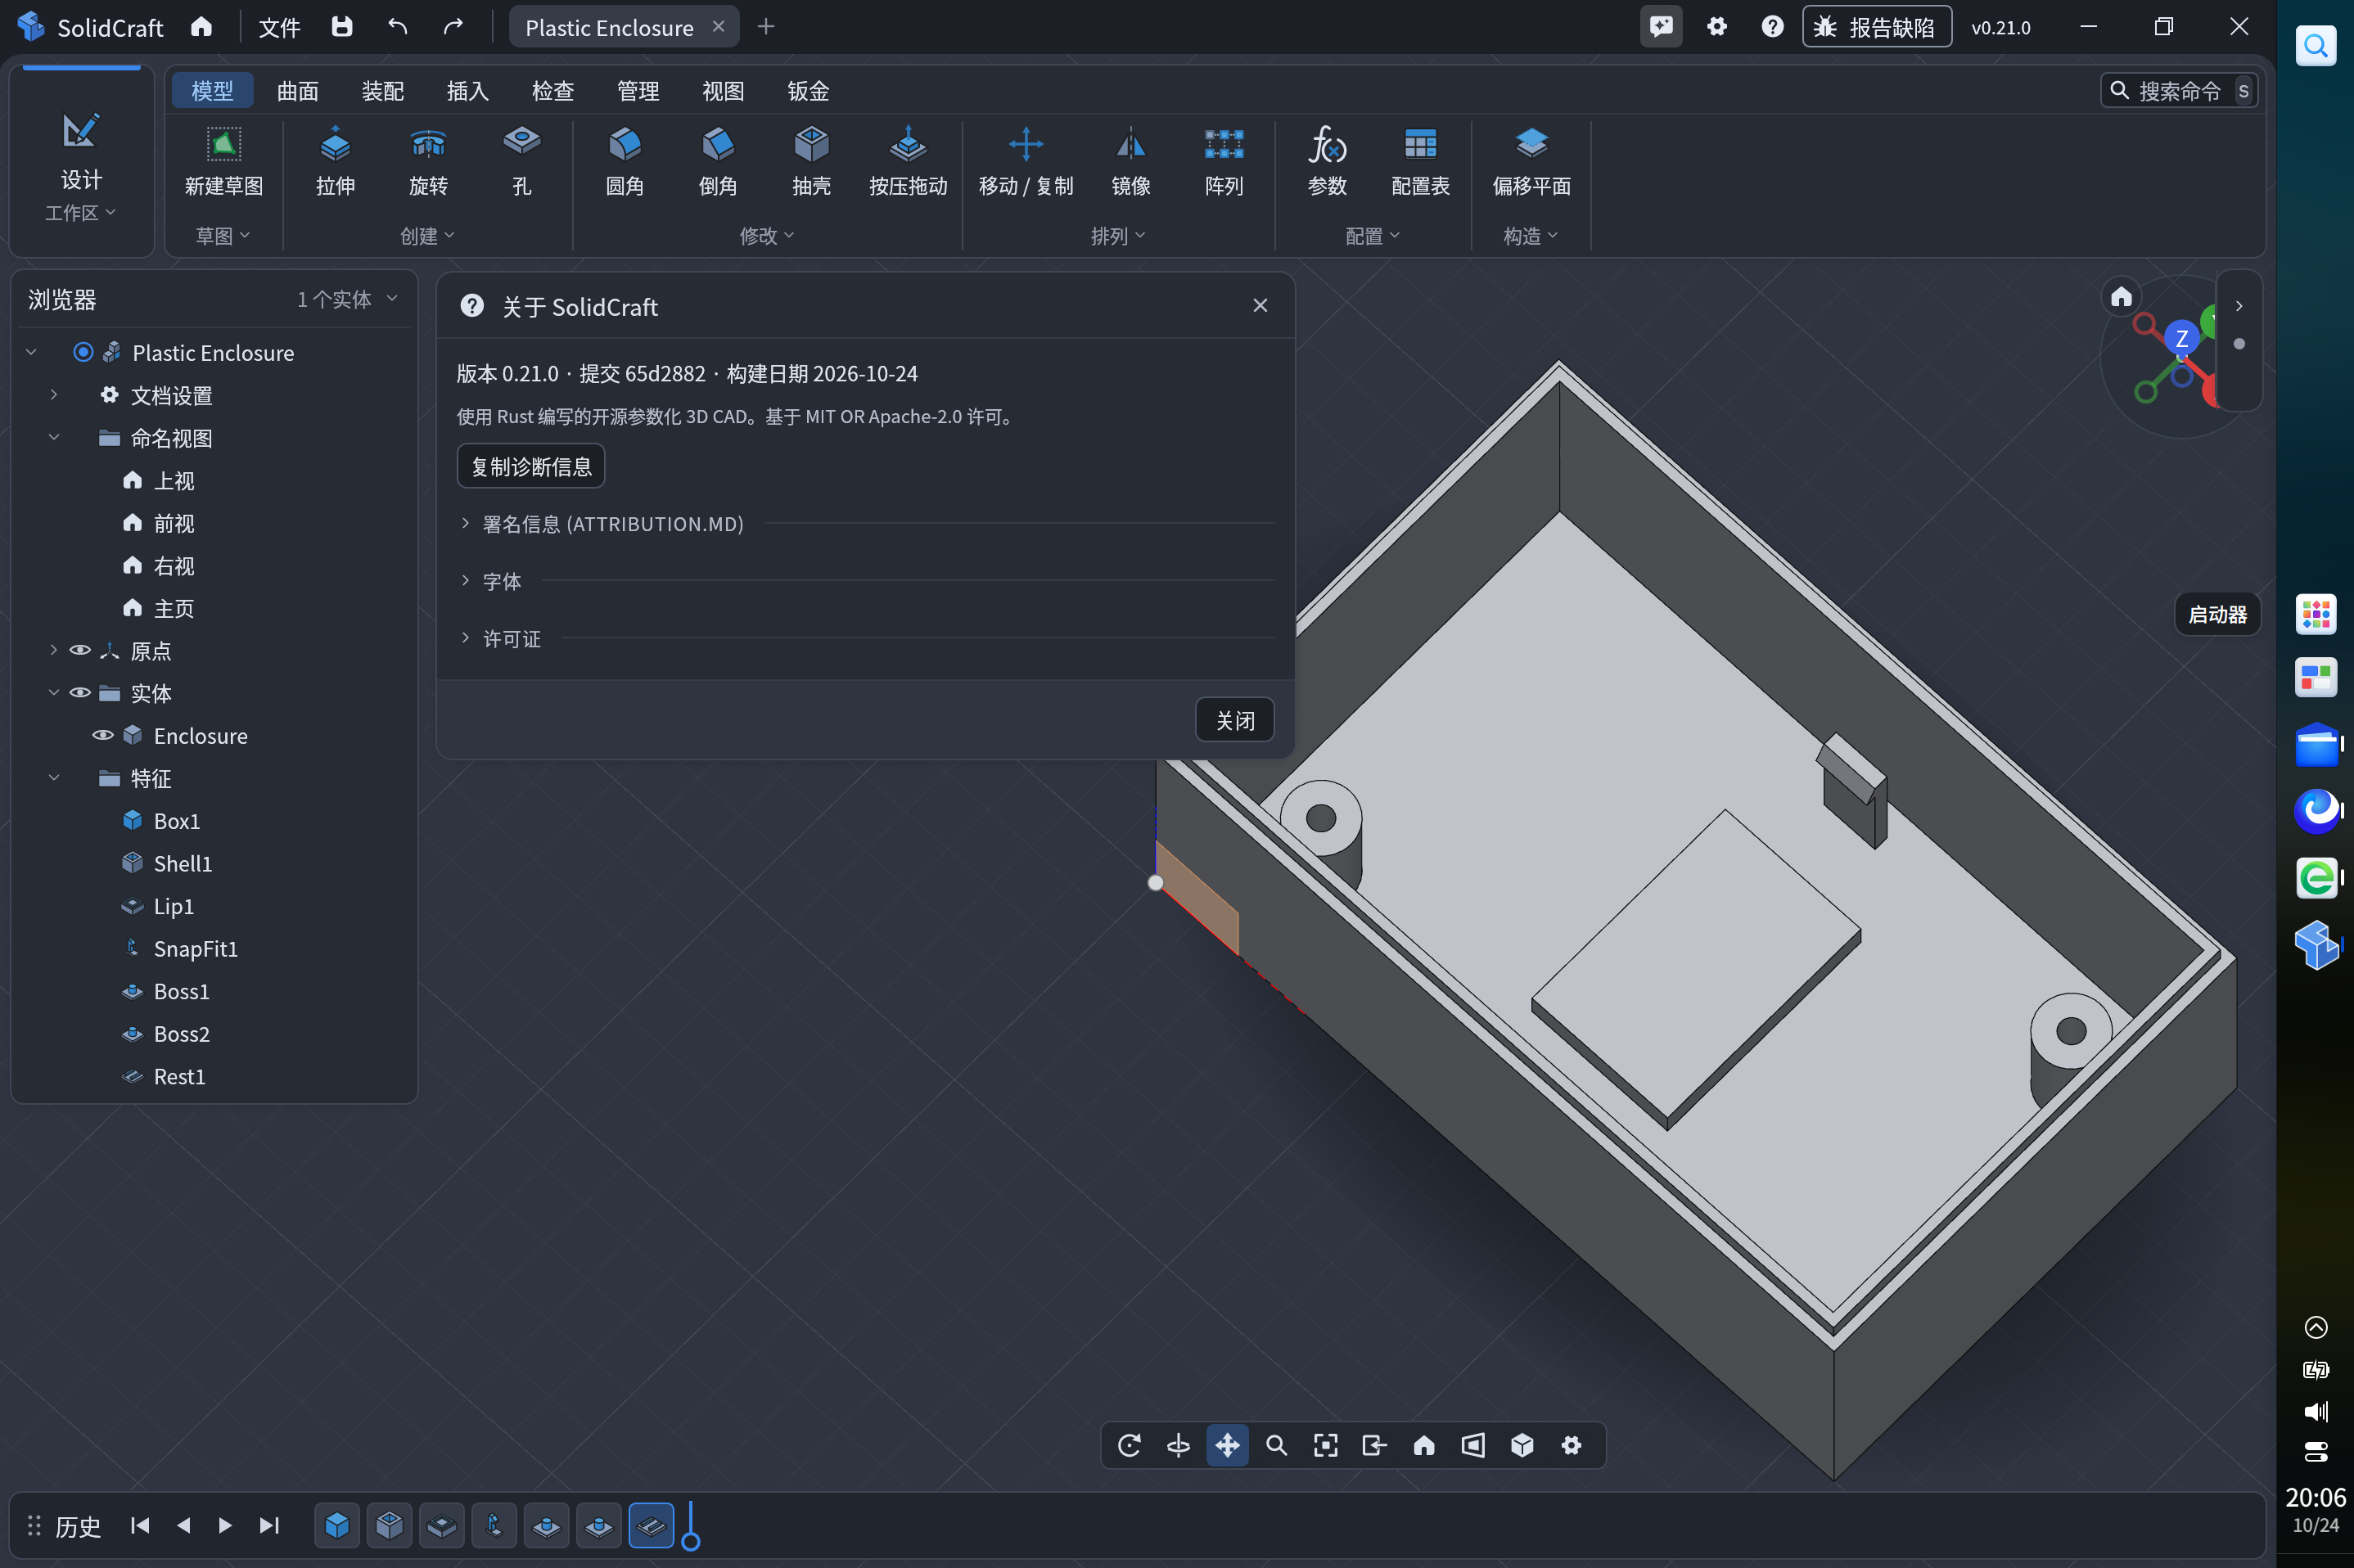
Task: Choose the 孔 hole tool
Action: (521, 162)
